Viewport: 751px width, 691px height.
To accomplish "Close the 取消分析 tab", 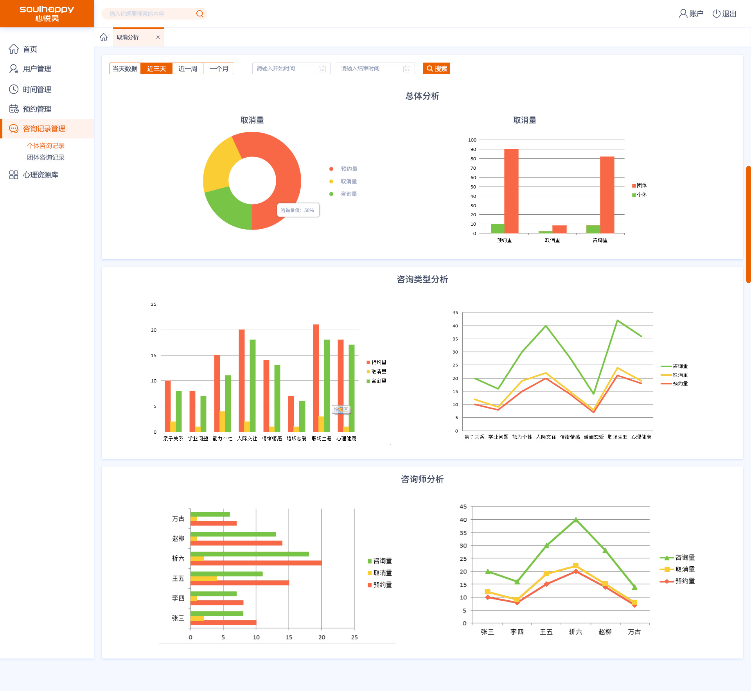I will 158,37.
